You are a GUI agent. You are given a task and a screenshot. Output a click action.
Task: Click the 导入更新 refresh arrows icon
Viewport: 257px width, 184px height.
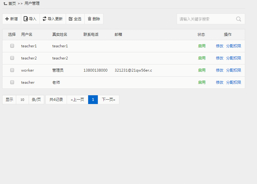point(45,19)
